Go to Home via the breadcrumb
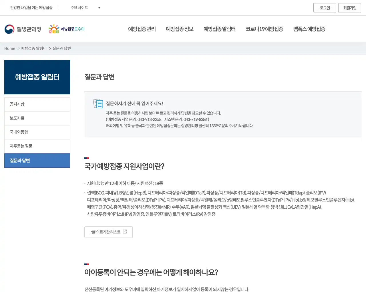The height and width of the screenshot is (292, 366). pyautogui.click(x=9, y=48)
